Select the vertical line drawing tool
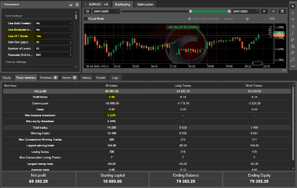297x188 pixels. coord(293,33)
